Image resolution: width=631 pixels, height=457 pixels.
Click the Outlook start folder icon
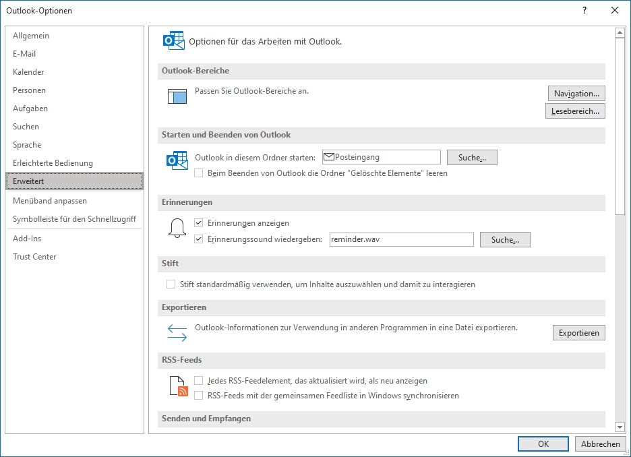[177, 160]
